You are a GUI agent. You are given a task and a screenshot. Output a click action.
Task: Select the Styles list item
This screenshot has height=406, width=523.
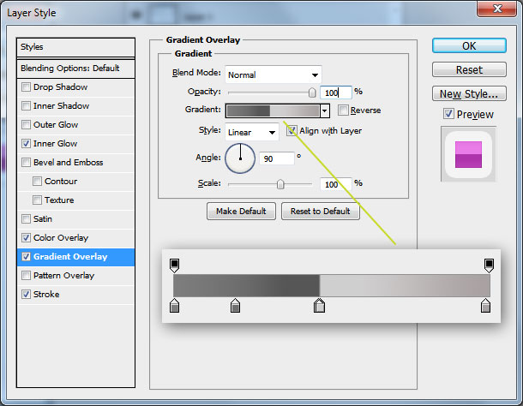tap(75, 47)
